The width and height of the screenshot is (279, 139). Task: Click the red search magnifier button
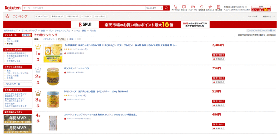pyautogui.click(x=166, y=8)
